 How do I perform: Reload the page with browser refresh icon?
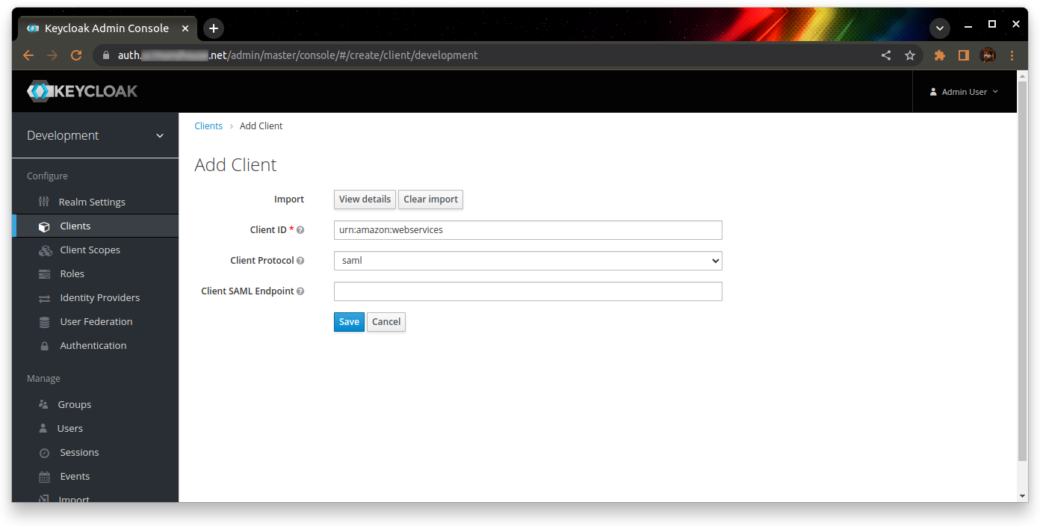pos(75,55)
